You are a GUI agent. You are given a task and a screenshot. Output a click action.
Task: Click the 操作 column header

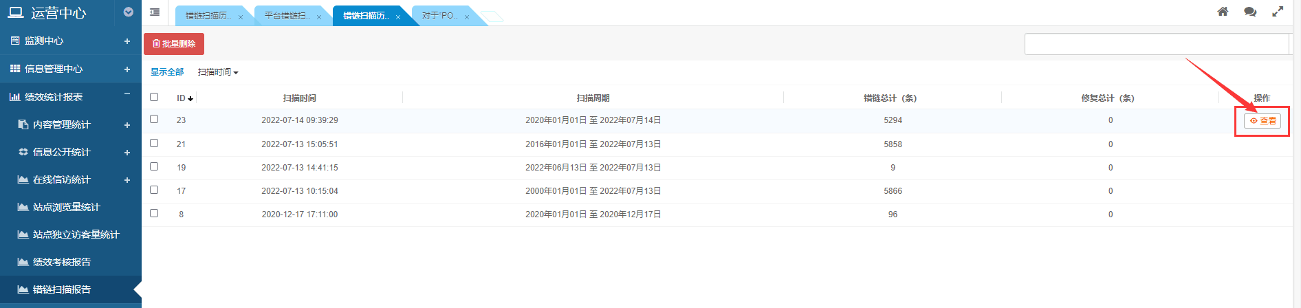point(1262,98)
